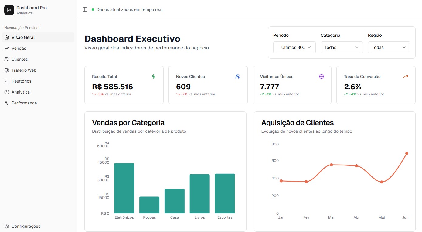Click the Dados atualizados em tempo real status

130,9
